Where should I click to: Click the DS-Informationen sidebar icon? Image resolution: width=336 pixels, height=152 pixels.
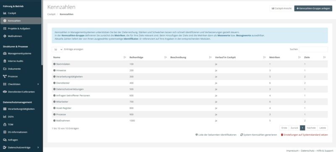pos(5,132)
